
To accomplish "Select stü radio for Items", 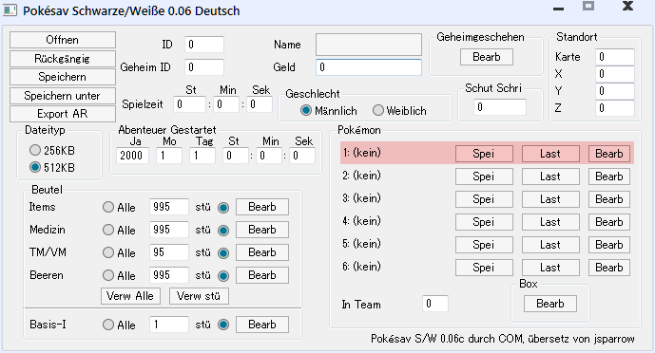I will point(223,207).
